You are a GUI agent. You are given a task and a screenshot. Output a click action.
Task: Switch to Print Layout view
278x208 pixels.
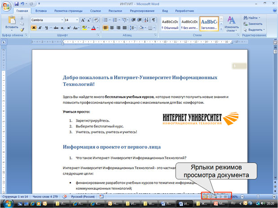point(205,196)
